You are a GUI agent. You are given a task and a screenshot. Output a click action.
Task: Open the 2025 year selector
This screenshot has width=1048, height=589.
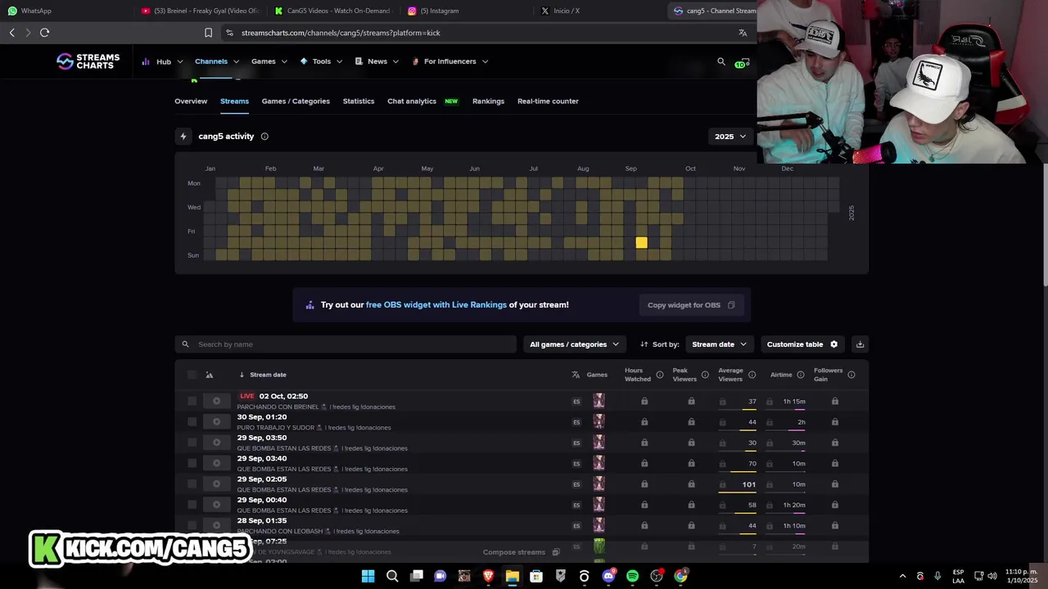point(730,137)
